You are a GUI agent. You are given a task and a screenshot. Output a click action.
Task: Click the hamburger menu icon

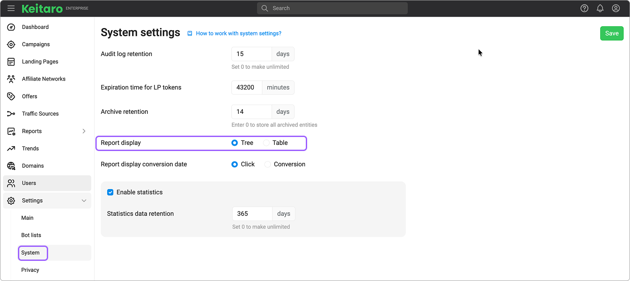click(11, 8)
